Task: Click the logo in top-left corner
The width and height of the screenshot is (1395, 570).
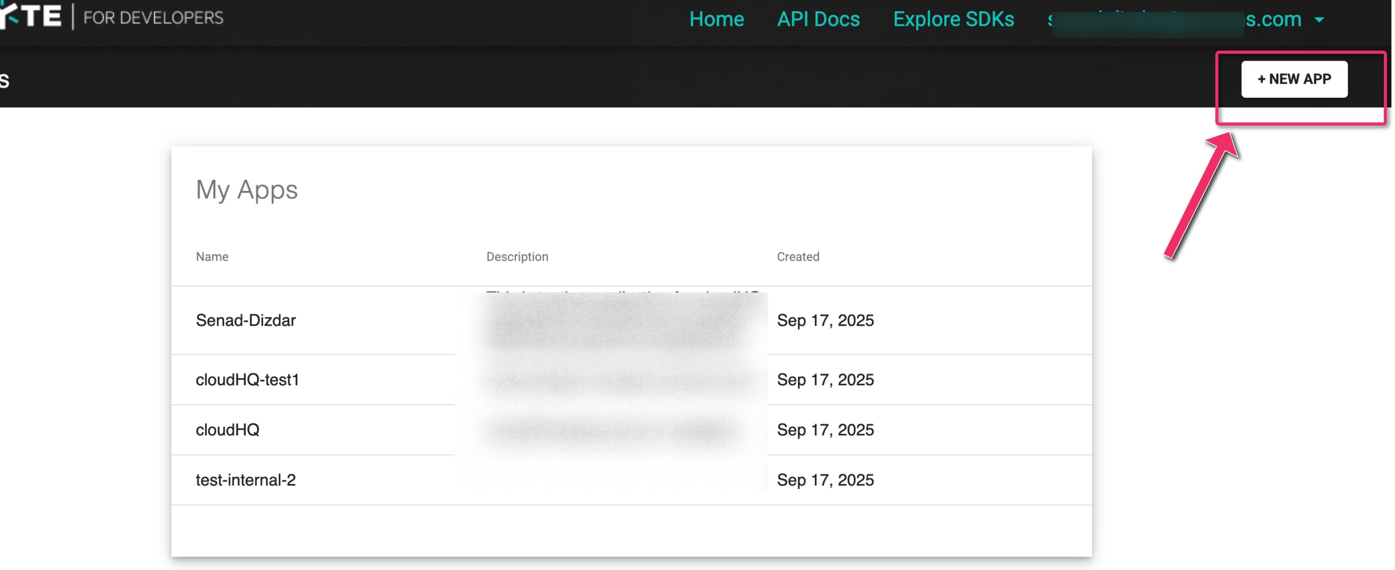Action: click(31, 16)
